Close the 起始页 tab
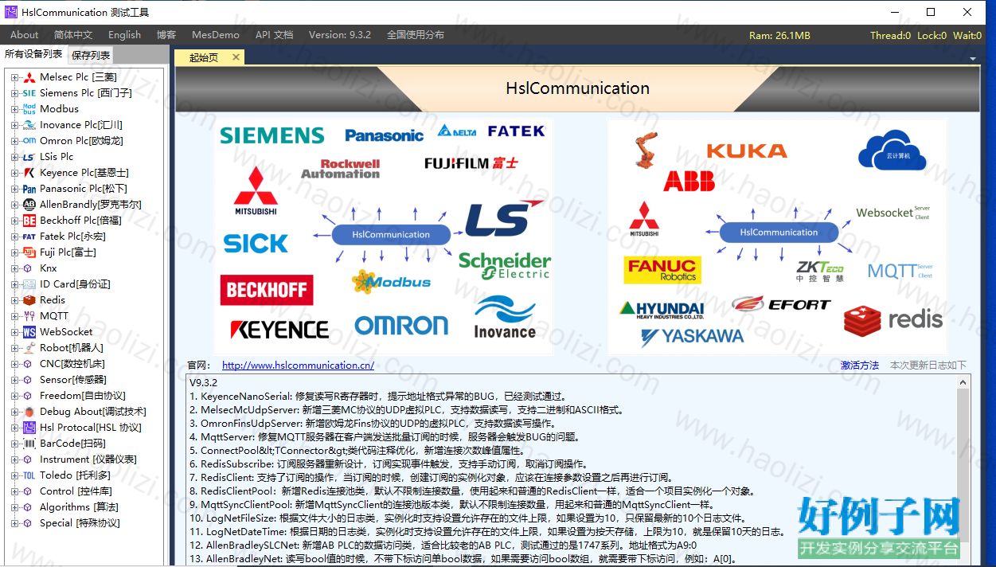This screenshot has height=567, width=996. [x=236, y=57]
